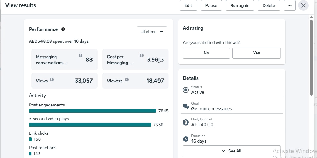Viewport: 317px width, 158px height.
Task: Delete the ad
Action: (x=269, y=6)
